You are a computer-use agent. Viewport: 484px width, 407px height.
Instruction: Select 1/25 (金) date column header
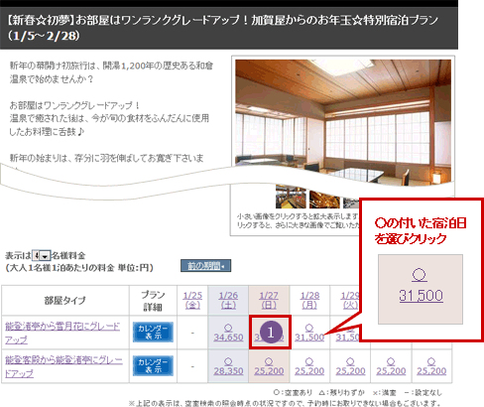[x=192, y=300]
